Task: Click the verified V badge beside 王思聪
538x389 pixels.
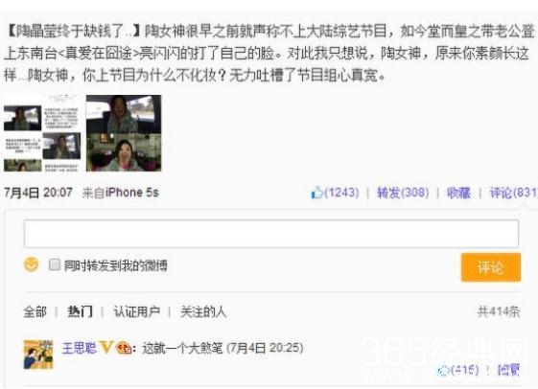Action: (106, 348)
